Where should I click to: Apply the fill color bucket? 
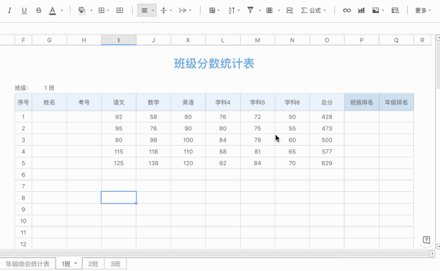pos(82,10)
